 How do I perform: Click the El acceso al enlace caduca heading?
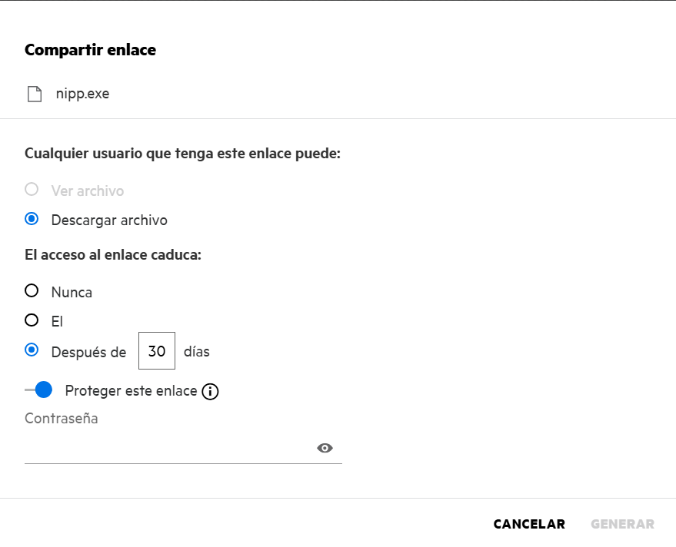pos(113,255)
